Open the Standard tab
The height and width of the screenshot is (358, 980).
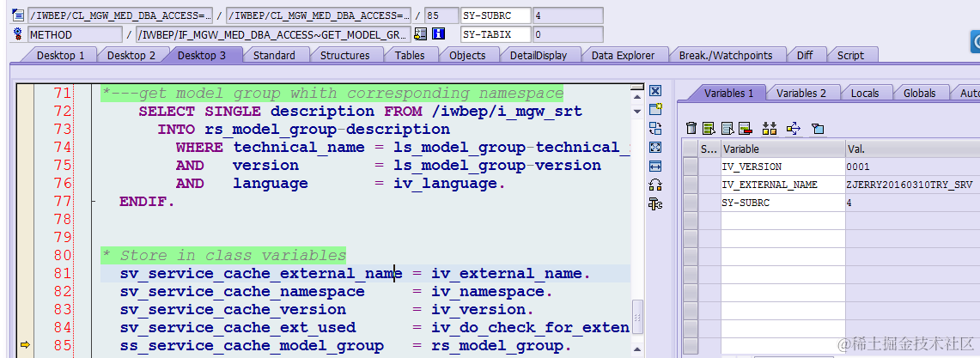point(274,55)
